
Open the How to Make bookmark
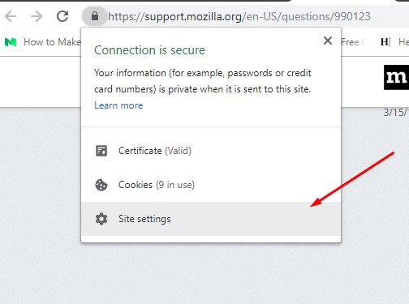(52, 42)
